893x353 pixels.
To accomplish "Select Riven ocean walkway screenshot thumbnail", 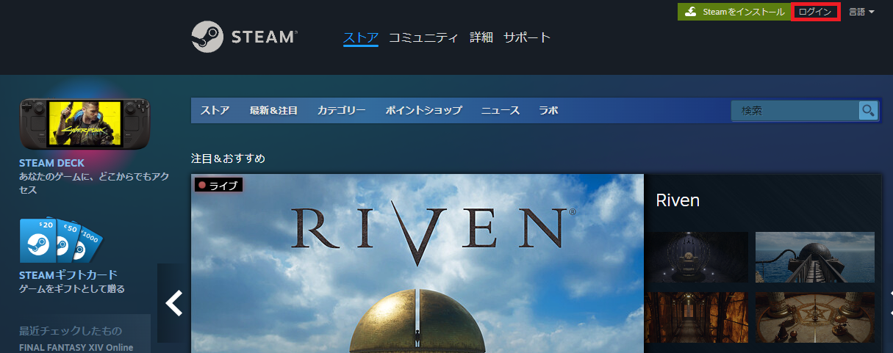I will point(815,258).
